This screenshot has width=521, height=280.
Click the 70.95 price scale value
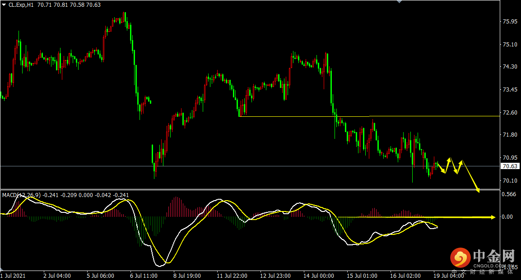click(x=510, y=157)
